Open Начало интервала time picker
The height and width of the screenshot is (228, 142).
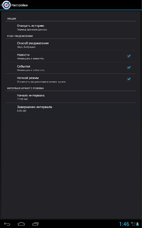tap(71, 97)
